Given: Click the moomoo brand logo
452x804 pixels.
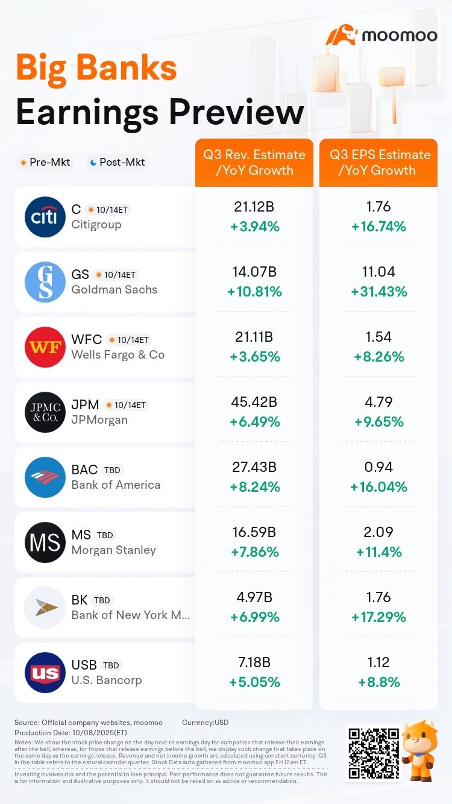Looking at the screenshot, I should pyautogui.click(x=381, y=35).
